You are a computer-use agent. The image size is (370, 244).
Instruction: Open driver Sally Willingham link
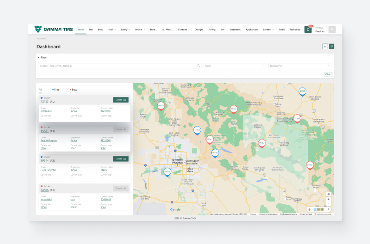(49, 140)
